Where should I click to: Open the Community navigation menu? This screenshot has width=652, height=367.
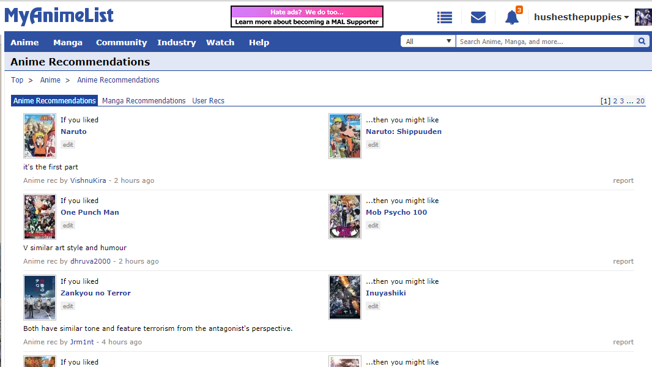click(x=121, y=42)
